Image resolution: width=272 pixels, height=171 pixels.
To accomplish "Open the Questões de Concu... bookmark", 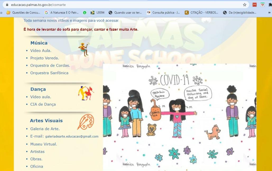I will click(x=23, y=12).
